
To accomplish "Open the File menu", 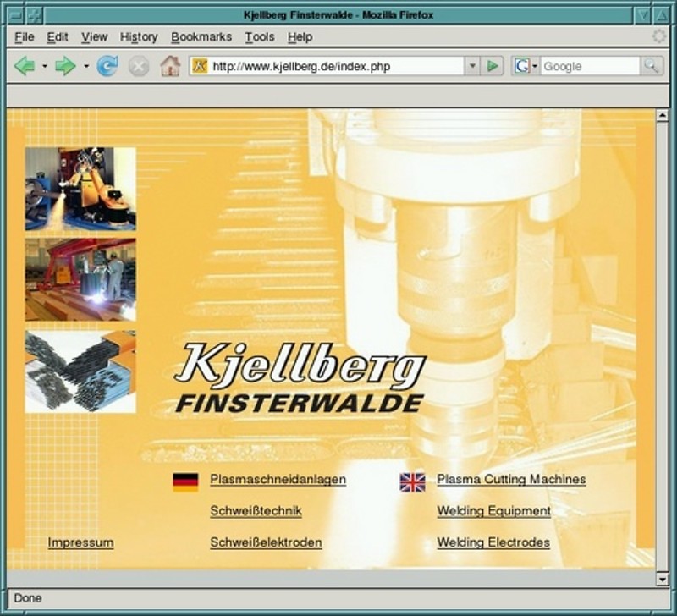I will click(x=25, y=37).
